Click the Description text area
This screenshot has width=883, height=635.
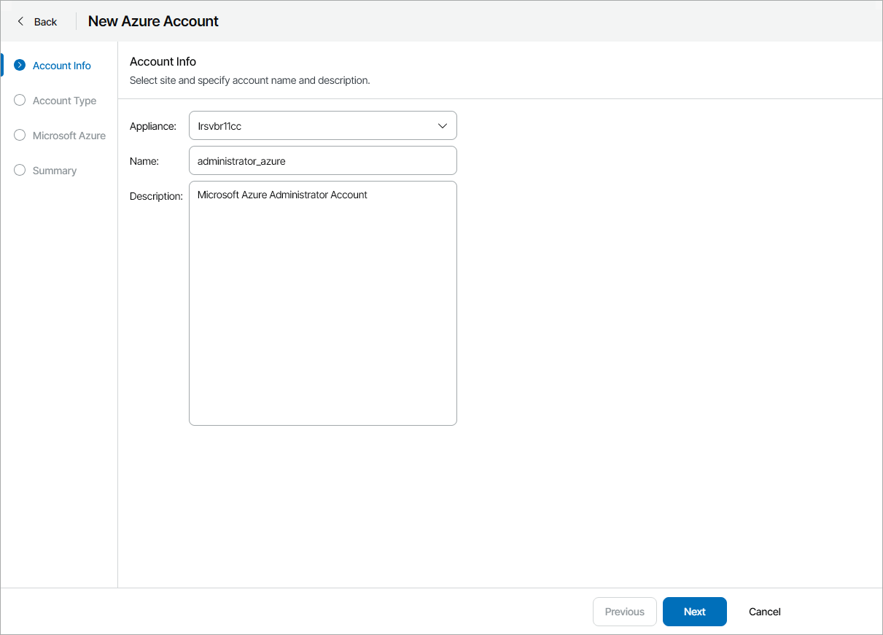pos(322,303)
